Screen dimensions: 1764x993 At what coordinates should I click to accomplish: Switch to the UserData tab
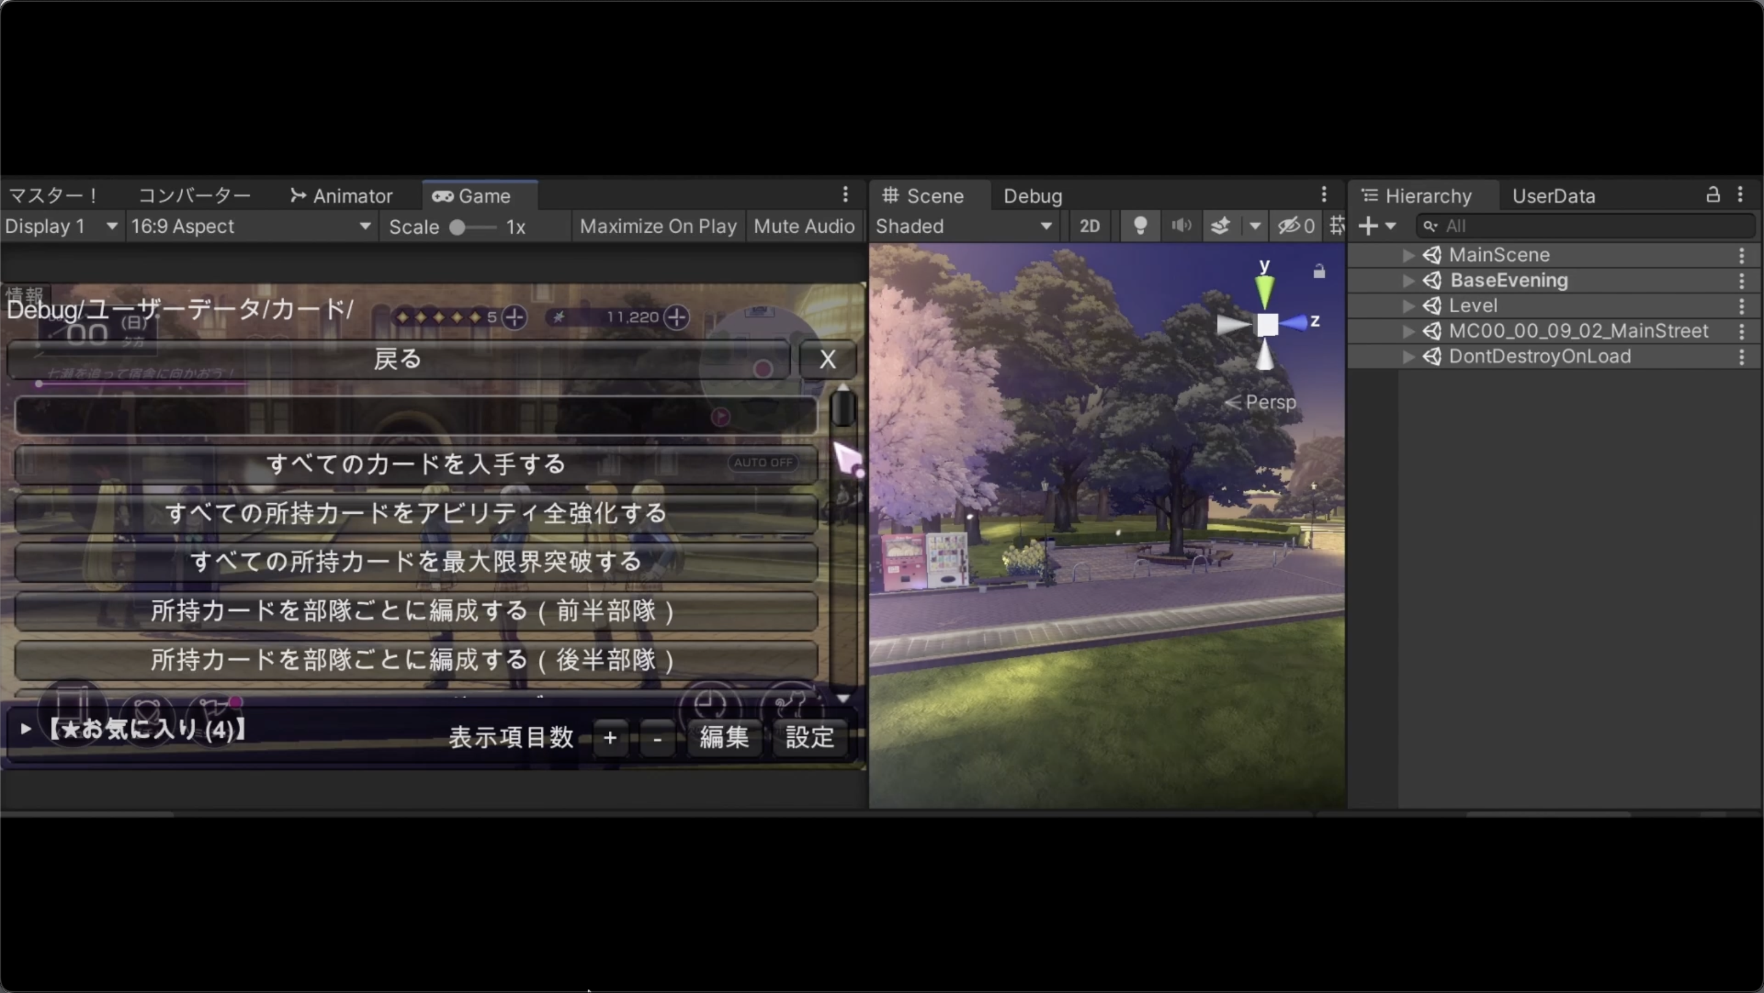1553,196
